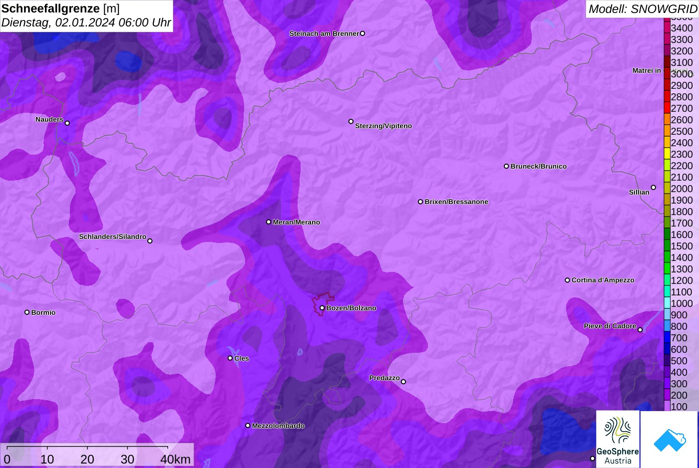Click the Modell: SNOWGRID label
Screen dimensions: 699x468
(643, 9)
